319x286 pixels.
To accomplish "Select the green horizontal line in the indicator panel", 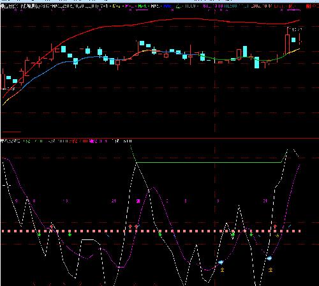I will pyautogui.click(x=209, y=162).
